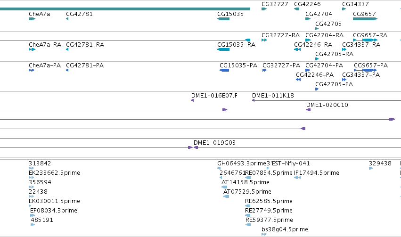Click the IP17494.5prime EST label
The width and height of the screenshot is (401, 237).
317,173
